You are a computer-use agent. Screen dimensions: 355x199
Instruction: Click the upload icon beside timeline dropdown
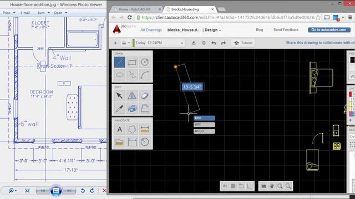click(x=194, y=43)
